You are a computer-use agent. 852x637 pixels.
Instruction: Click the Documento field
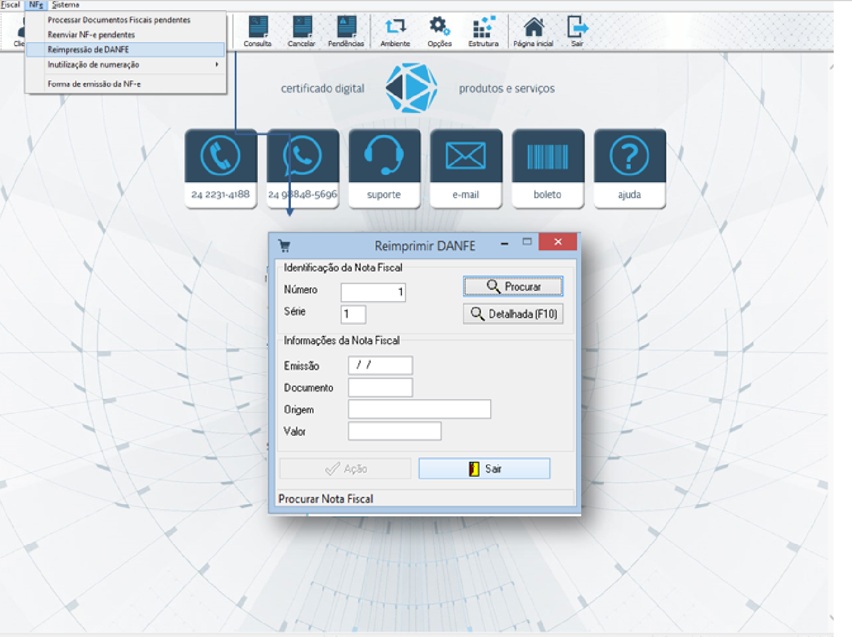coord(380,387)
